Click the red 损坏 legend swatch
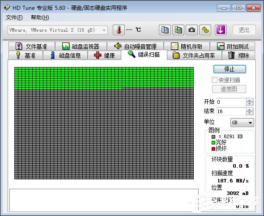 pyautogui.click(x=213, y=149)
